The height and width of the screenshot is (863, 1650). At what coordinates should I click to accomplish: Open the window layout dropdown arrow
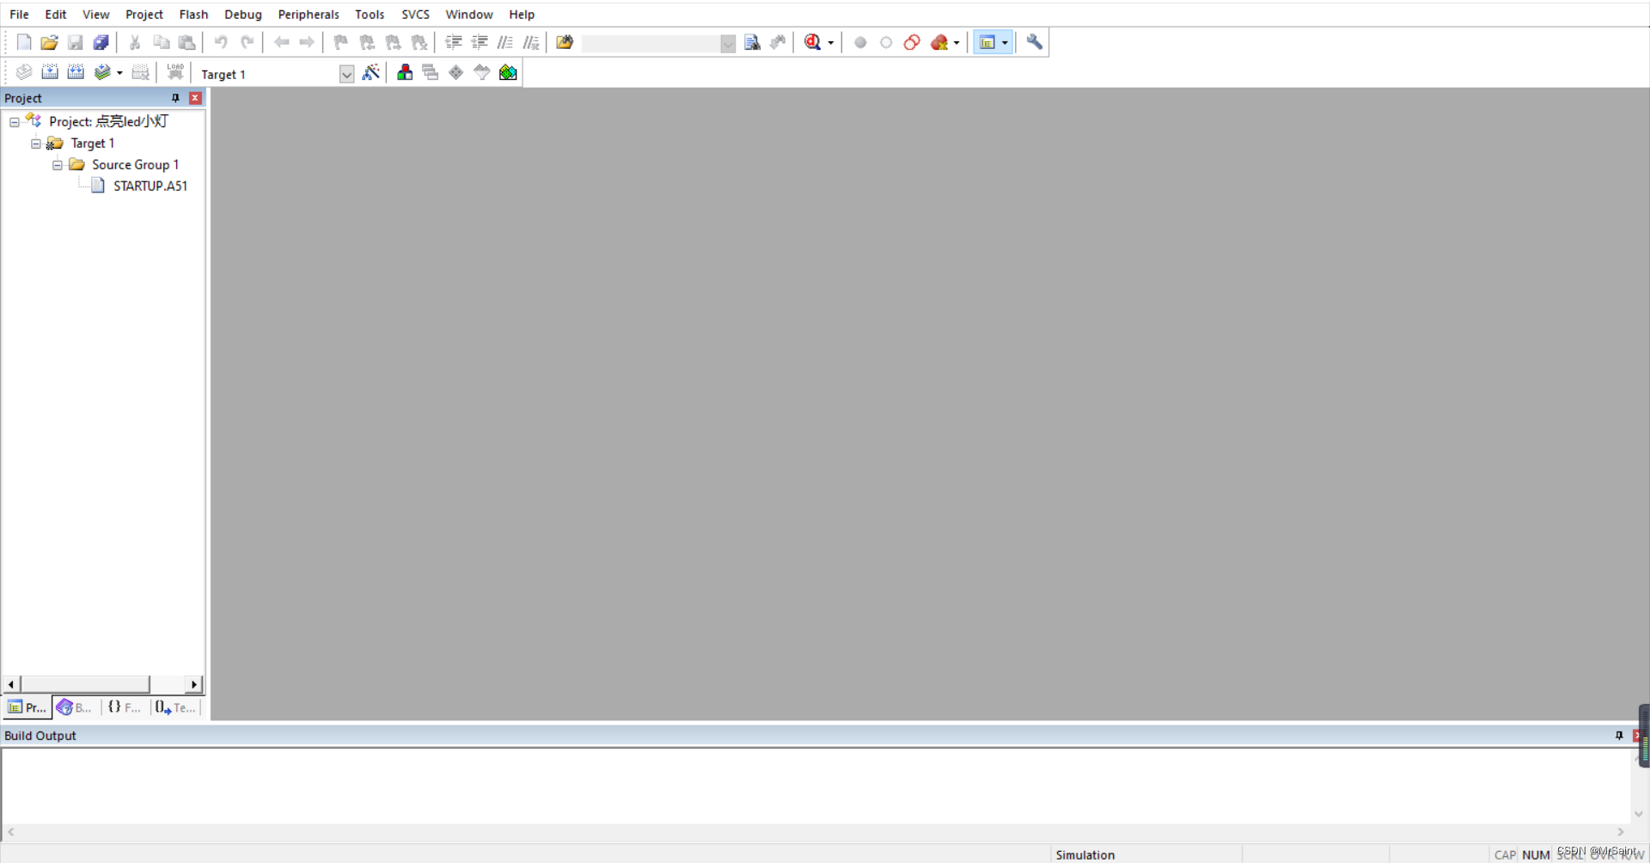1005,43
